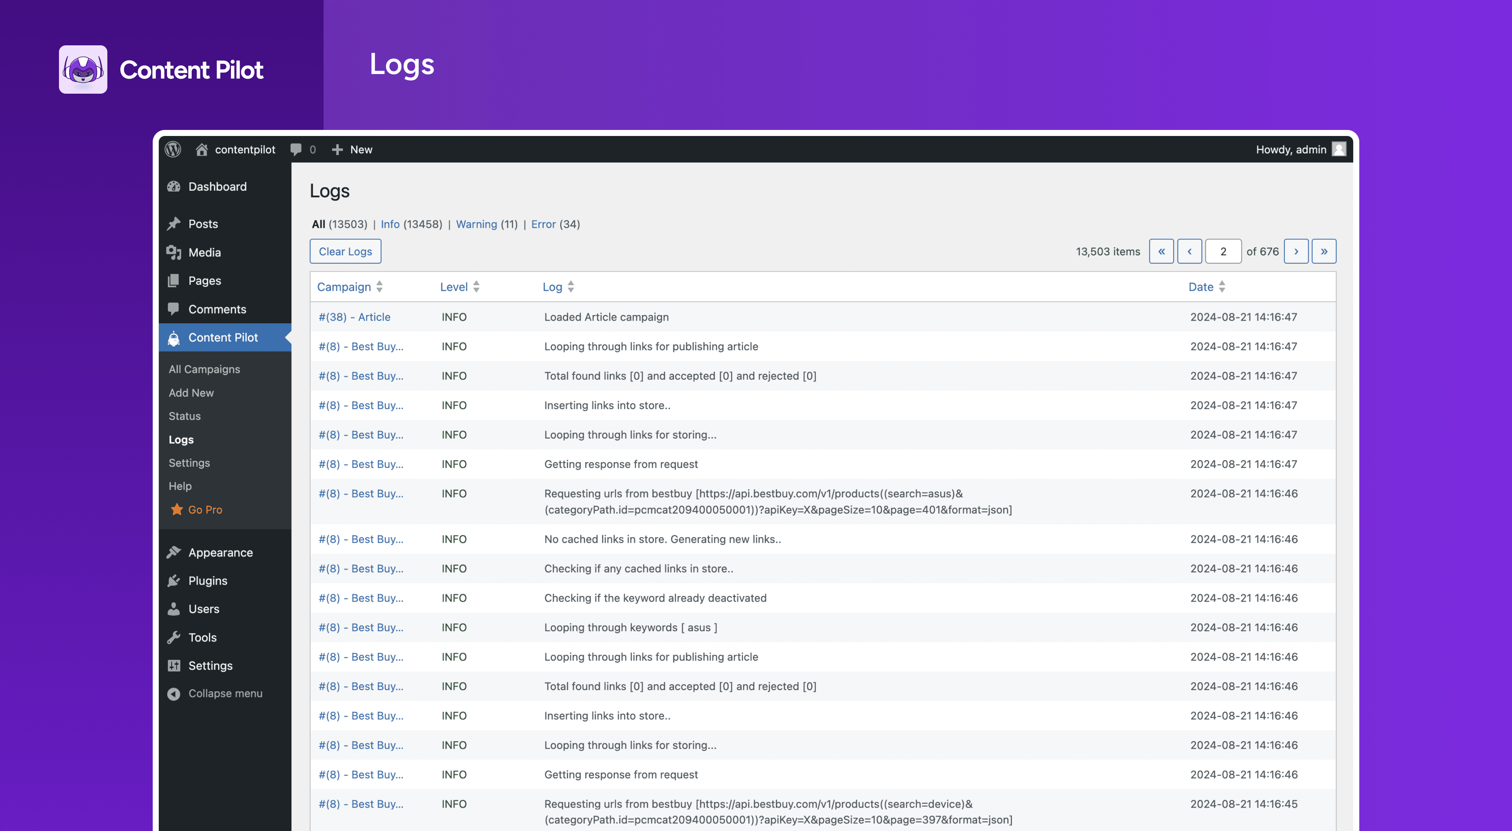Screen dimensions: 1512x831
Task: Click the Pages icon in sidebar
Action: click(174, 280)
